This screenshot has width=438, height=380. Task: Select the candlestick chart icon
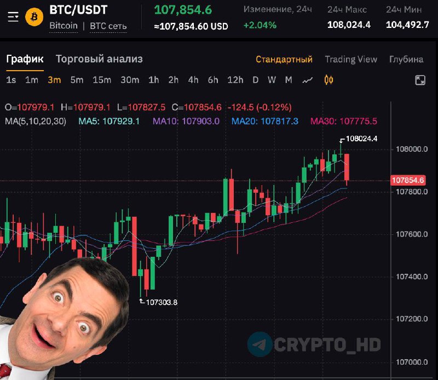click(x=328, y=80)
